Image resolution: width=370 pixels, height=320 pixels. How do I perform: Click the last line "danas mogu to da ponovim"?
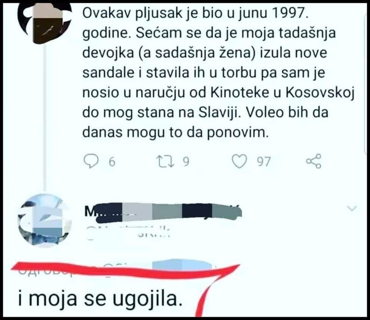(176, 133)
